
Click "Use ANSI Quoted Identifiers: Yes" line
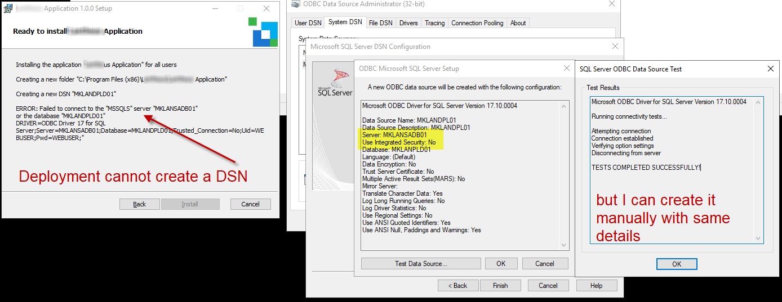407,223
